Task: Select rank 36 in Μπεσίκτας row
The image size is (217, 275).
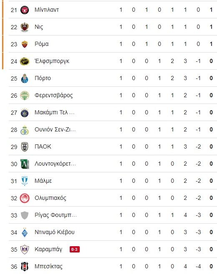Action: (14, 267)
